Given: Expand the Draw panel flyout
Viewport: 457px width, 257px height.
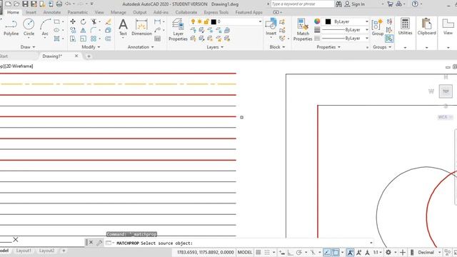Looking at the screenshot, I should 28,47.
